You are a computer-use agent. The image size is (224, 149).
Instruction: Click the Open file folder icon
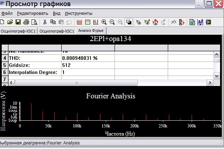point(10,22)
